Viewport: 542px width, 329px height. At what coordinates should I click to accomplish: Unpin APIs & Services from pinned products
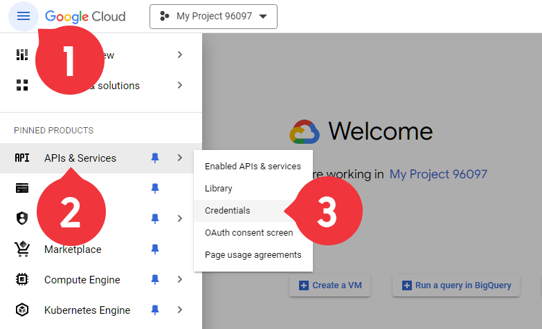click(155, 158)
